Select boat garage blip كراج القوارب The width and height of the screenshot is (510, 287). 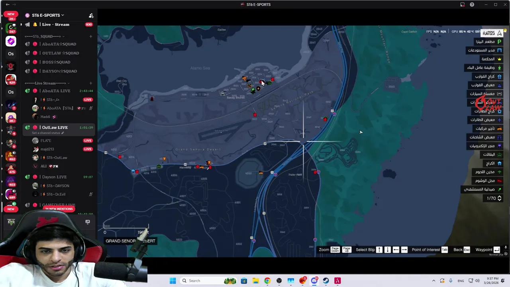tap(488, 77)
